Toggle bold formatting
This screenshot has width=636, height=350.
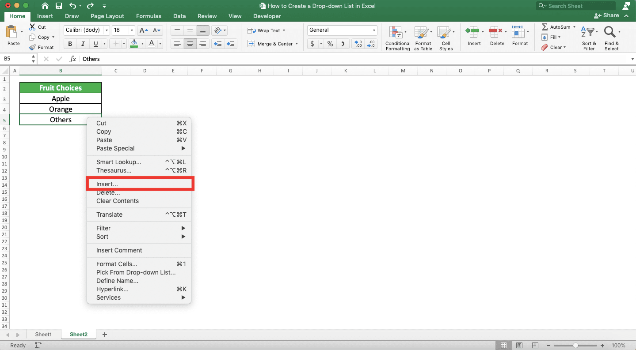click(x=70, y=44)
